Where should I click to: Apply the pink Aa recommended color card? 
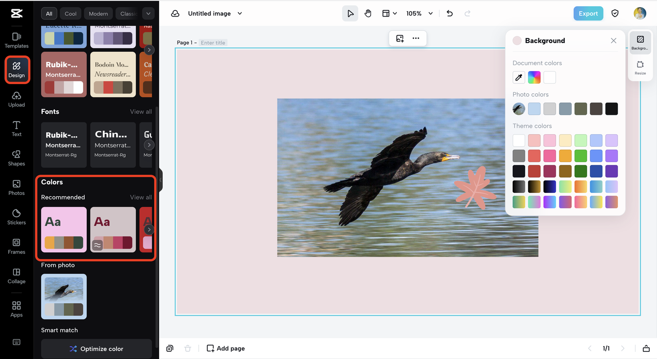(64, 229)
